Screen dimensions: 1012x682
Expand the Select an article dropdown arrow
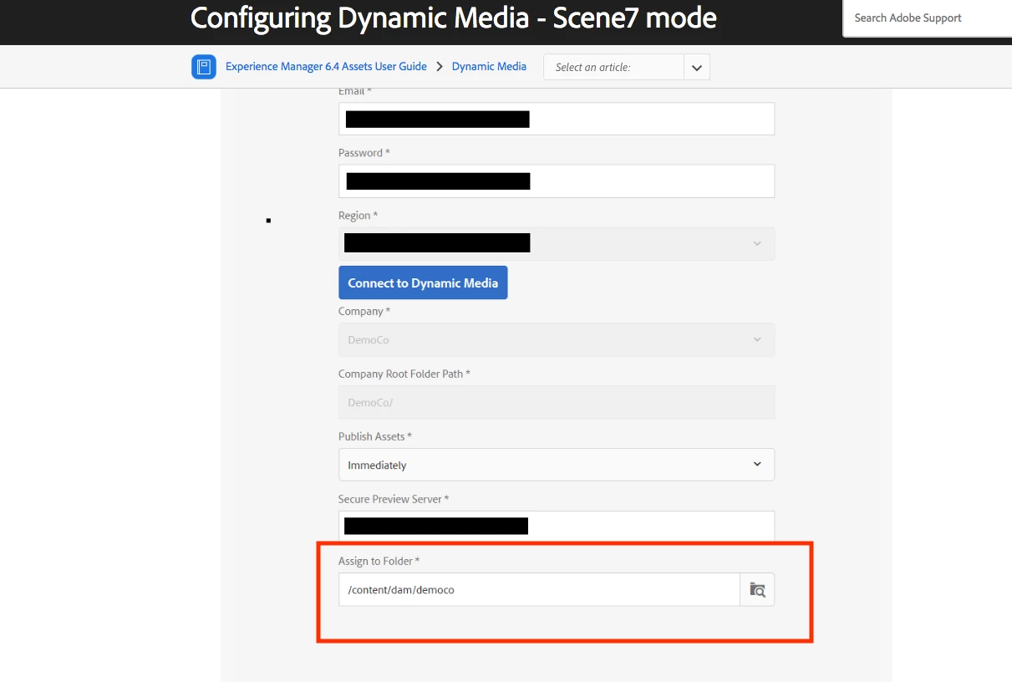[x=696, y=67]
